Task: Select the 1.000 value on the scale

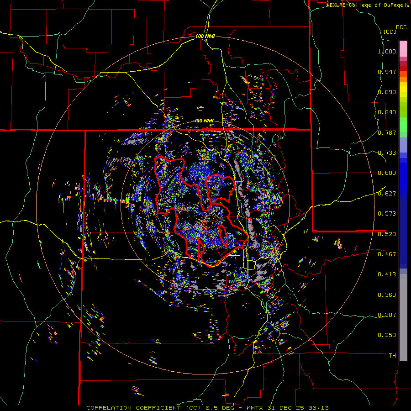Action: [387, 51]
